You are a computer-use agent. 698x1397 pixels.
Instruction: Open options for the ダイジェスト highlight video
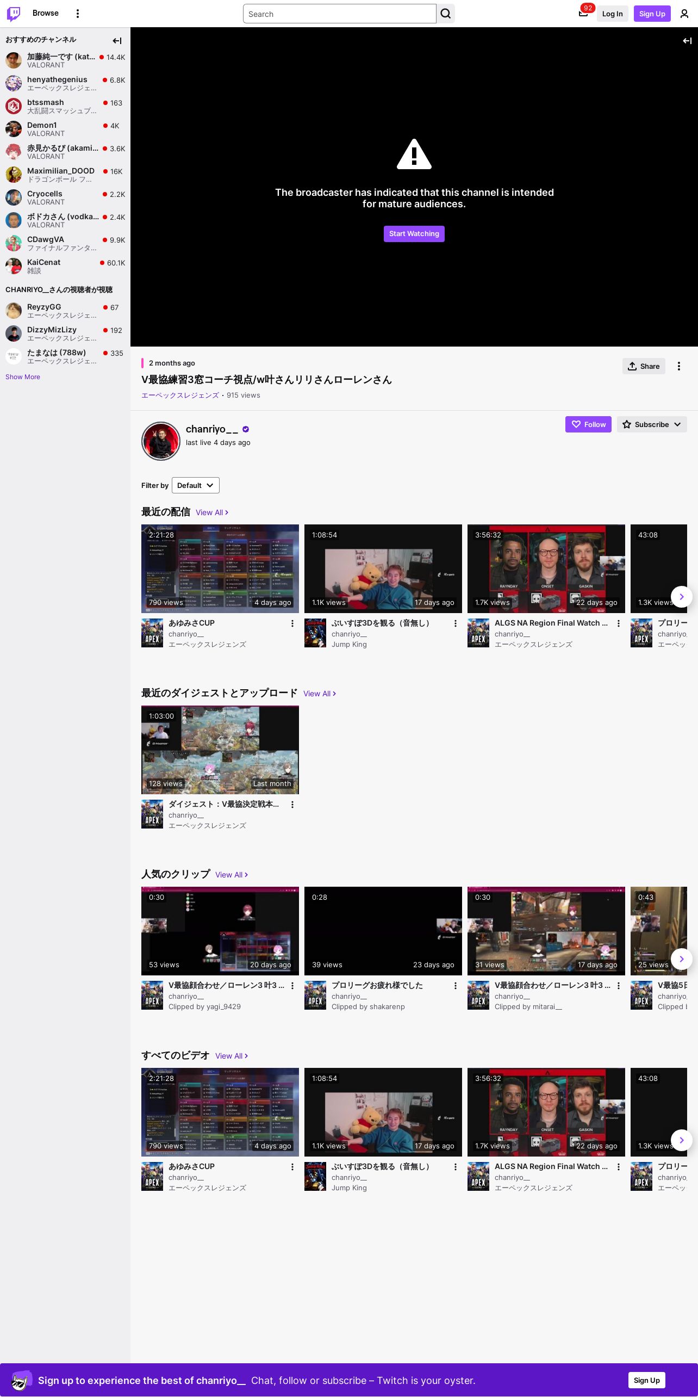292,805
